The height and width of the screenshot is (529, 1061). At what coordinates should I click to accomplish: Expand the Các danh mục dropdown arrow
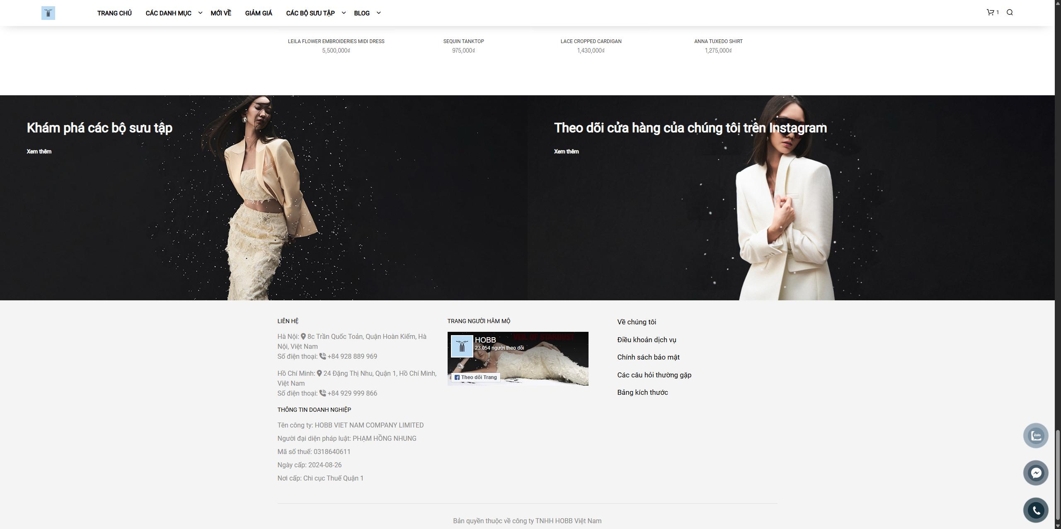pos(200,13)
